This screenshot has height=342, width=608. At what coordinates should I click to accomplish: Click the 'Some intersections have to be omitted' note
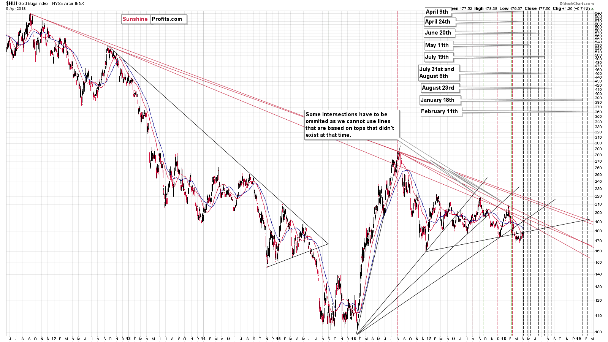[x=352, y=125]
